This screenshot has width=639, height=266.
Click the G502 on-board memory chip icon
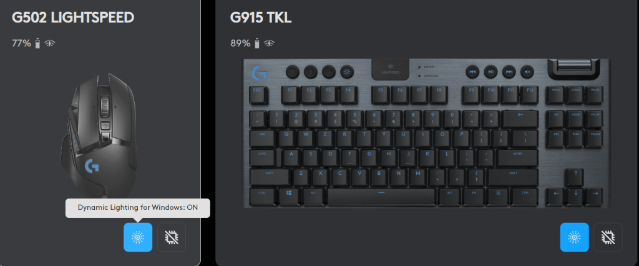point(172,237)
